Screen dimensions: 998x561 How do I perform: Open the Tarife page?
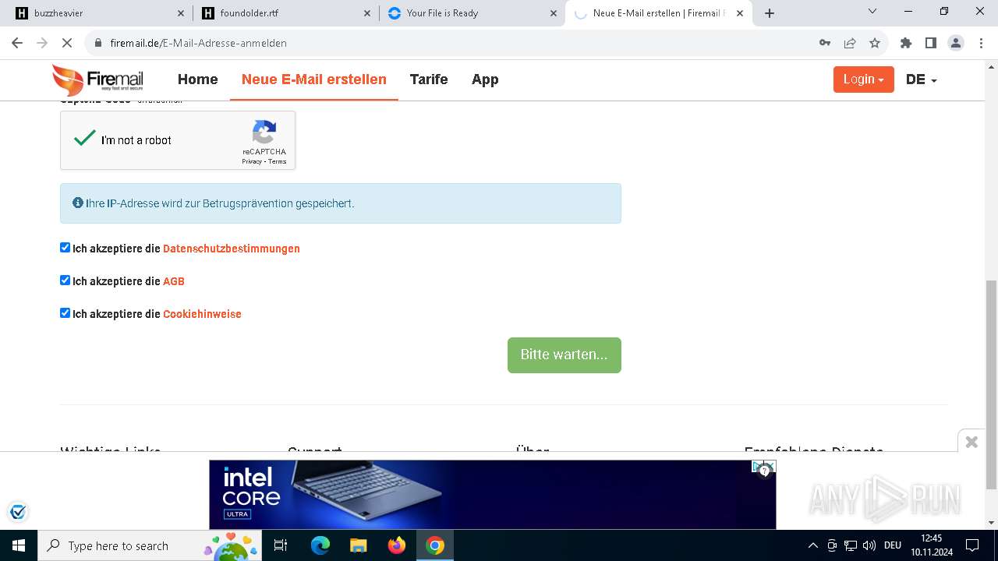coord(429,79)
